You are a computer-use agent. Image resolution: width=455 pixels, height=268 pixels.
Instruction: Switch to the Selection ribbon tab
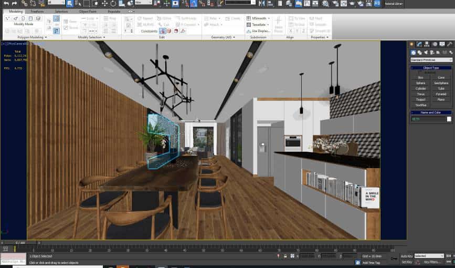(61, 12)
